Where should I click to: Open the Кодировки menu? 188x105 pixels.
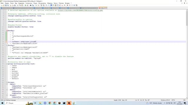21,3
